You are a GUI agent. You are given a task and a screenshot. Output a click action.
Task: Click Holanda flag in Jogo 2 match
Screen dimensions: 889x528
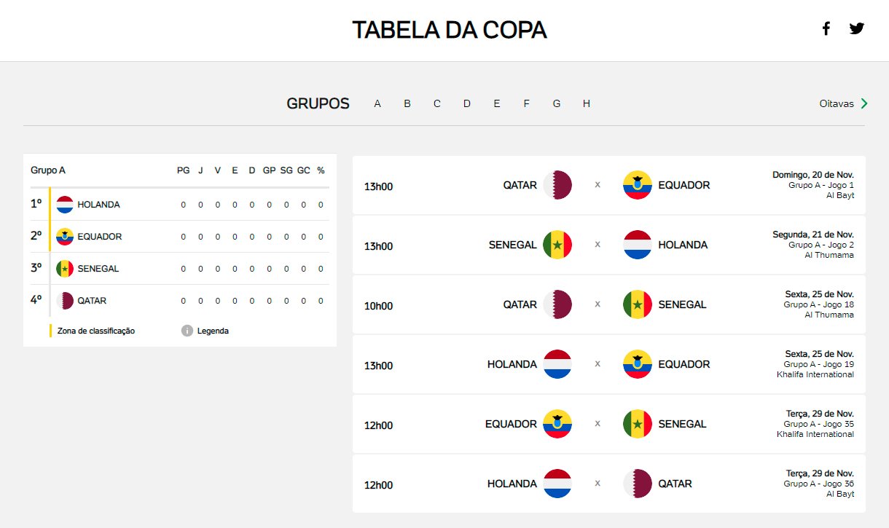point(638,245)
